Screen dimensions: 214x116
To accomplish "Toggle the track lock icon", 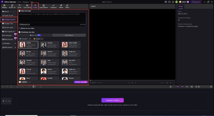I will click(4, 101).
